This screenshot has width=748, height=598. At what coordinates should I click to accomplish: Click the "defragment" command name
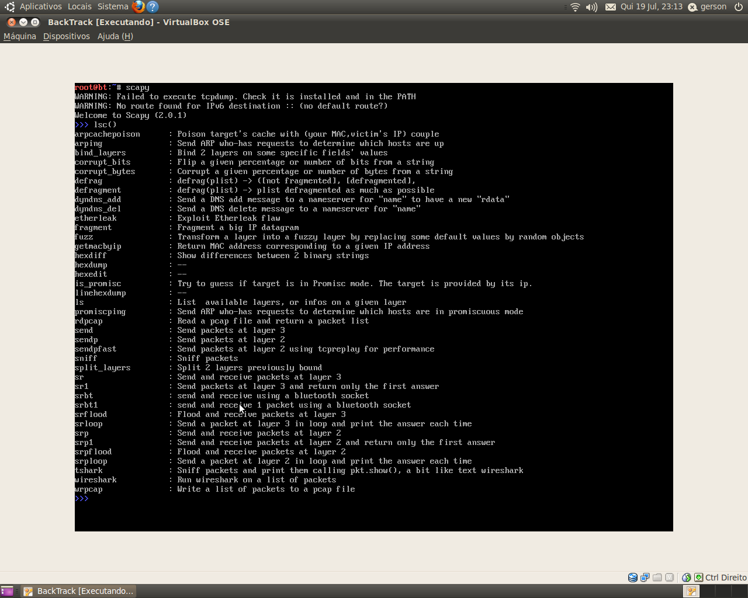(x=98, y=190)
